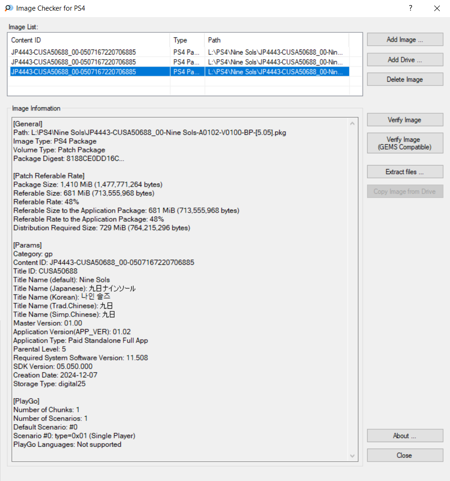Click the 'Master Version: 01.00' line

point(48,323)
